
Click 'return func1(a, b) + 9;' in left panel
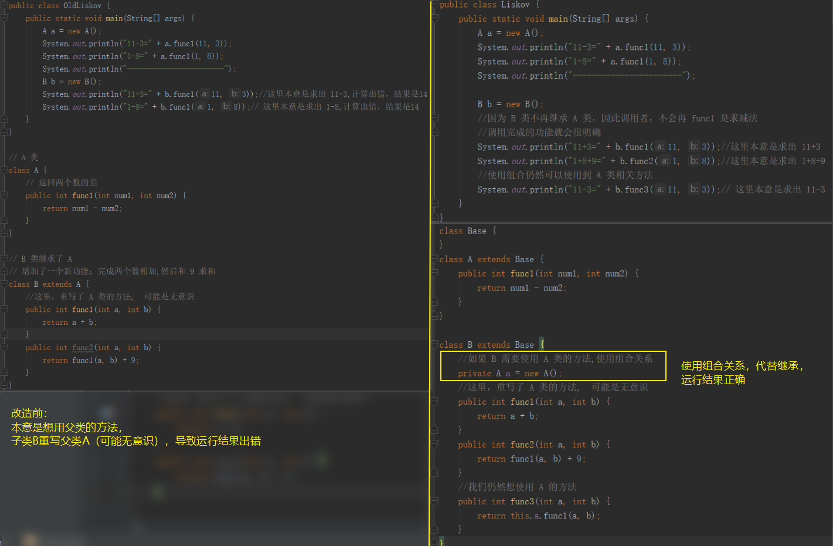coord(90,361)
